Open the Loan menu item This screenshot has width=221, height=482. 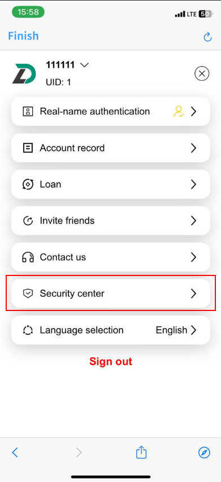click(x=111, y=185)
